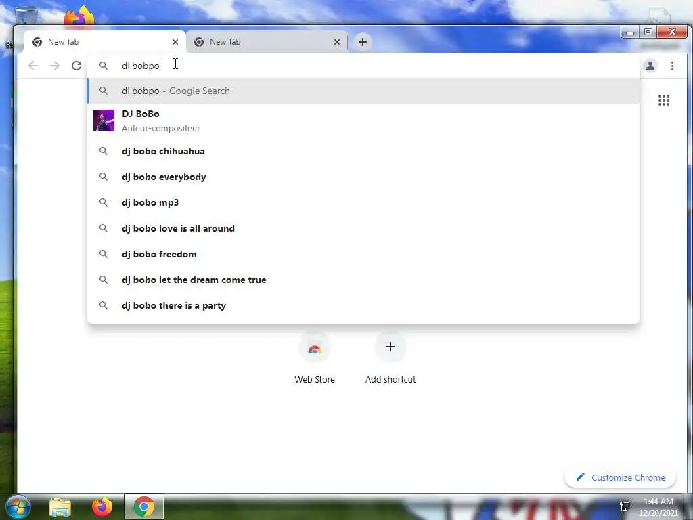Click the Customize Chrome button
This screenshot has height=520, width=693.
(620, 477)
